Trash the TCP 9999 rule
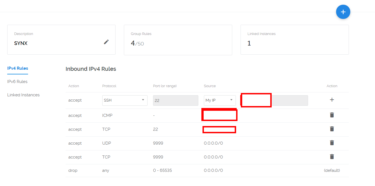This screenshot has height=186, width=375. (332, 157)
